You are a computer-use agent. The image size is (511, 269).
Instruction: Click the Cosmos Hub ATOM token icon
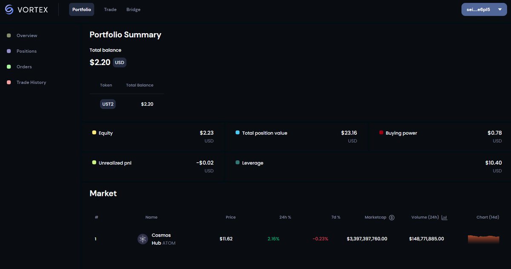pos(143,239)
